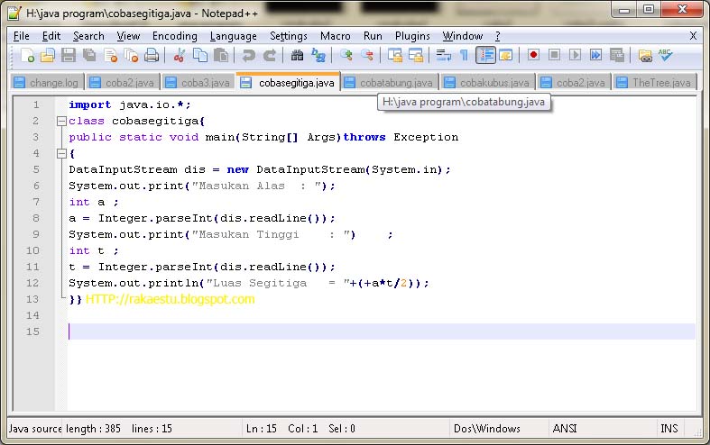This screenshot has height=445, width=710.
Task: Switch to the cobakubus.java tab
Action: click(488, 83)
